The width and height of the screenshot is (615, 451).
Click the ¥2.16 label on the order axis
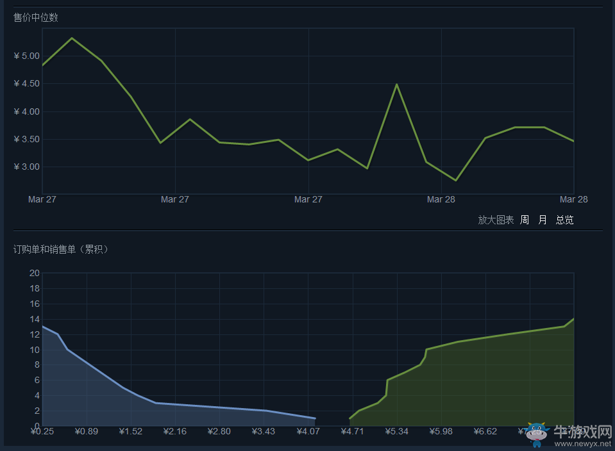tap(174, 431)
